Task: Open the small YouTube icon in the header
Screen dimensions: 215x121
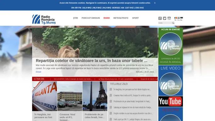Action: (169, 18)
